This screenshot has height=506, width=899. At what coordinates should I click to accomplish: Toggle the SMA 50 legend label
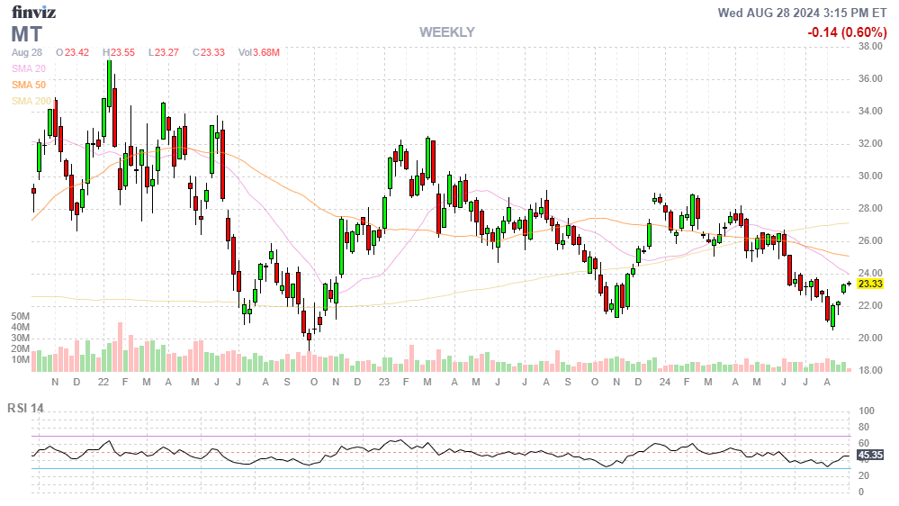(28, 85)
